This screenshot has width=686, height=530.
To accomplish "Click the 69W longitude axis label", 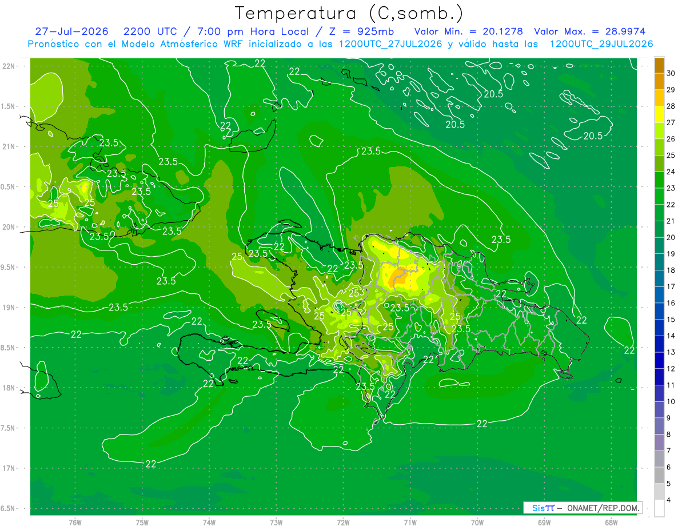I will [544, 522].
